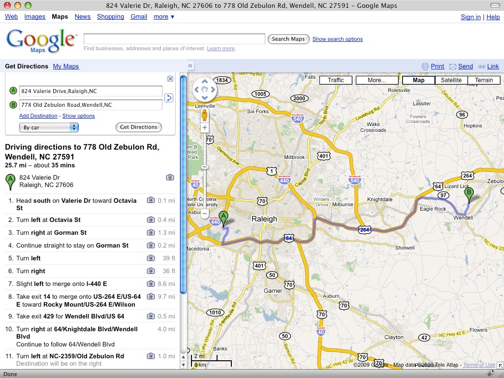Click the Add Destination link
The width and height of the screenshot is (504, 378).
(x=38, y=116)
